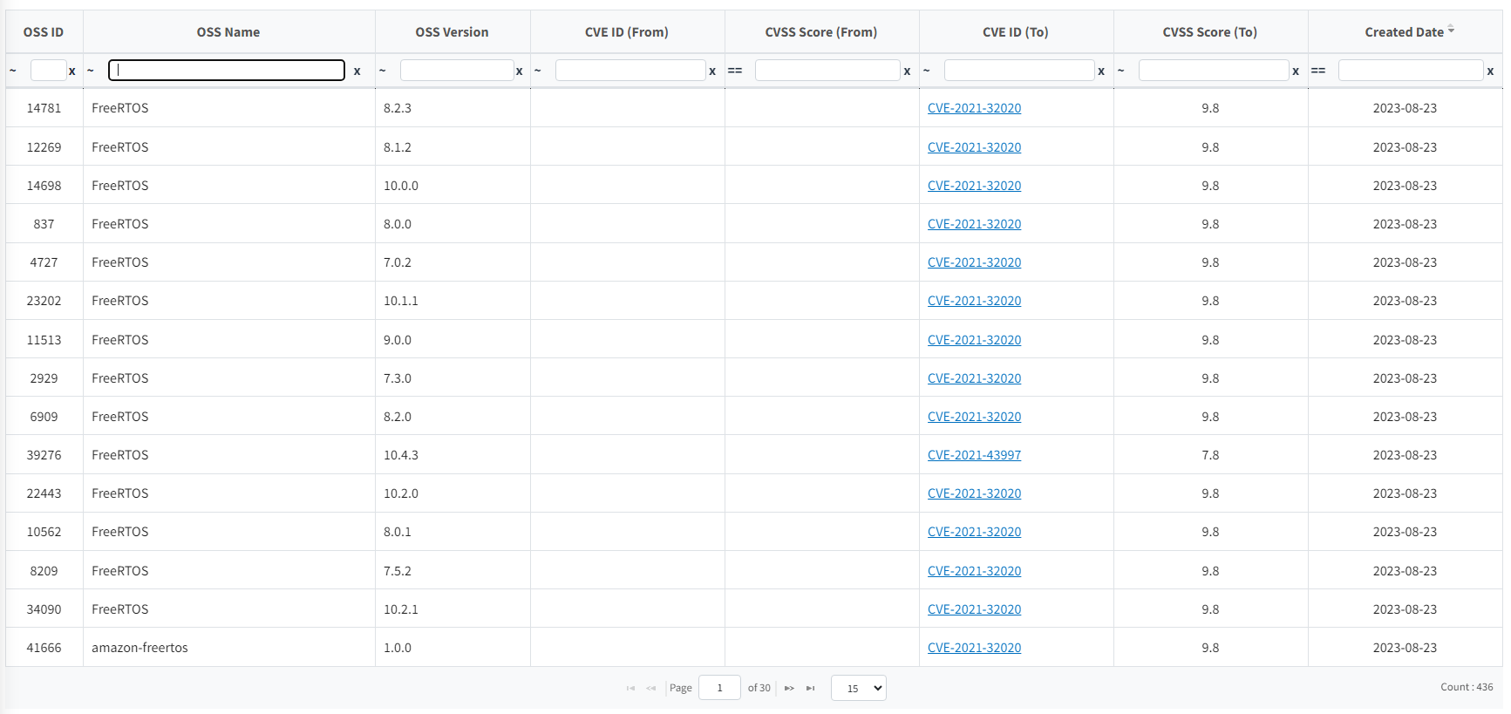This screenshot has width=1511, height=714.
Task: Open CVE-2021-43997 link for FreeRTOS 10.4.3
Action: (x=974, y=455)
